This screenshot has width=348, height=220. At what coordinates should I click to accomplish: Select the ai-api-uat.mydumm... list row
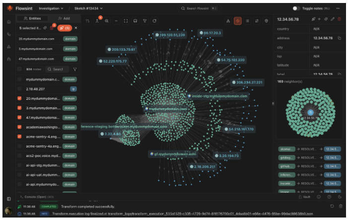pos(48,175)
